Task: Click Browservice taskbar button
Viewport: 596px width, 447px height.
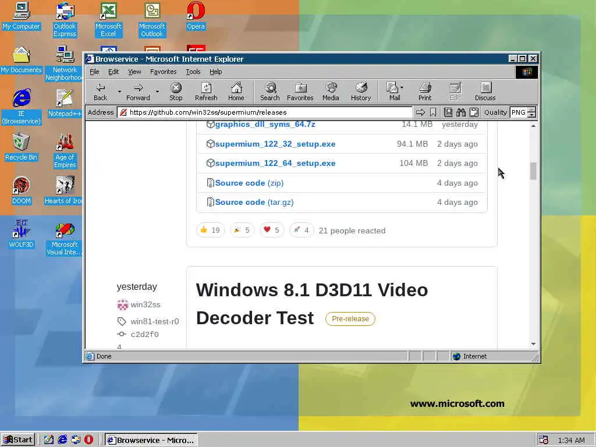Action: pos(151,440)
